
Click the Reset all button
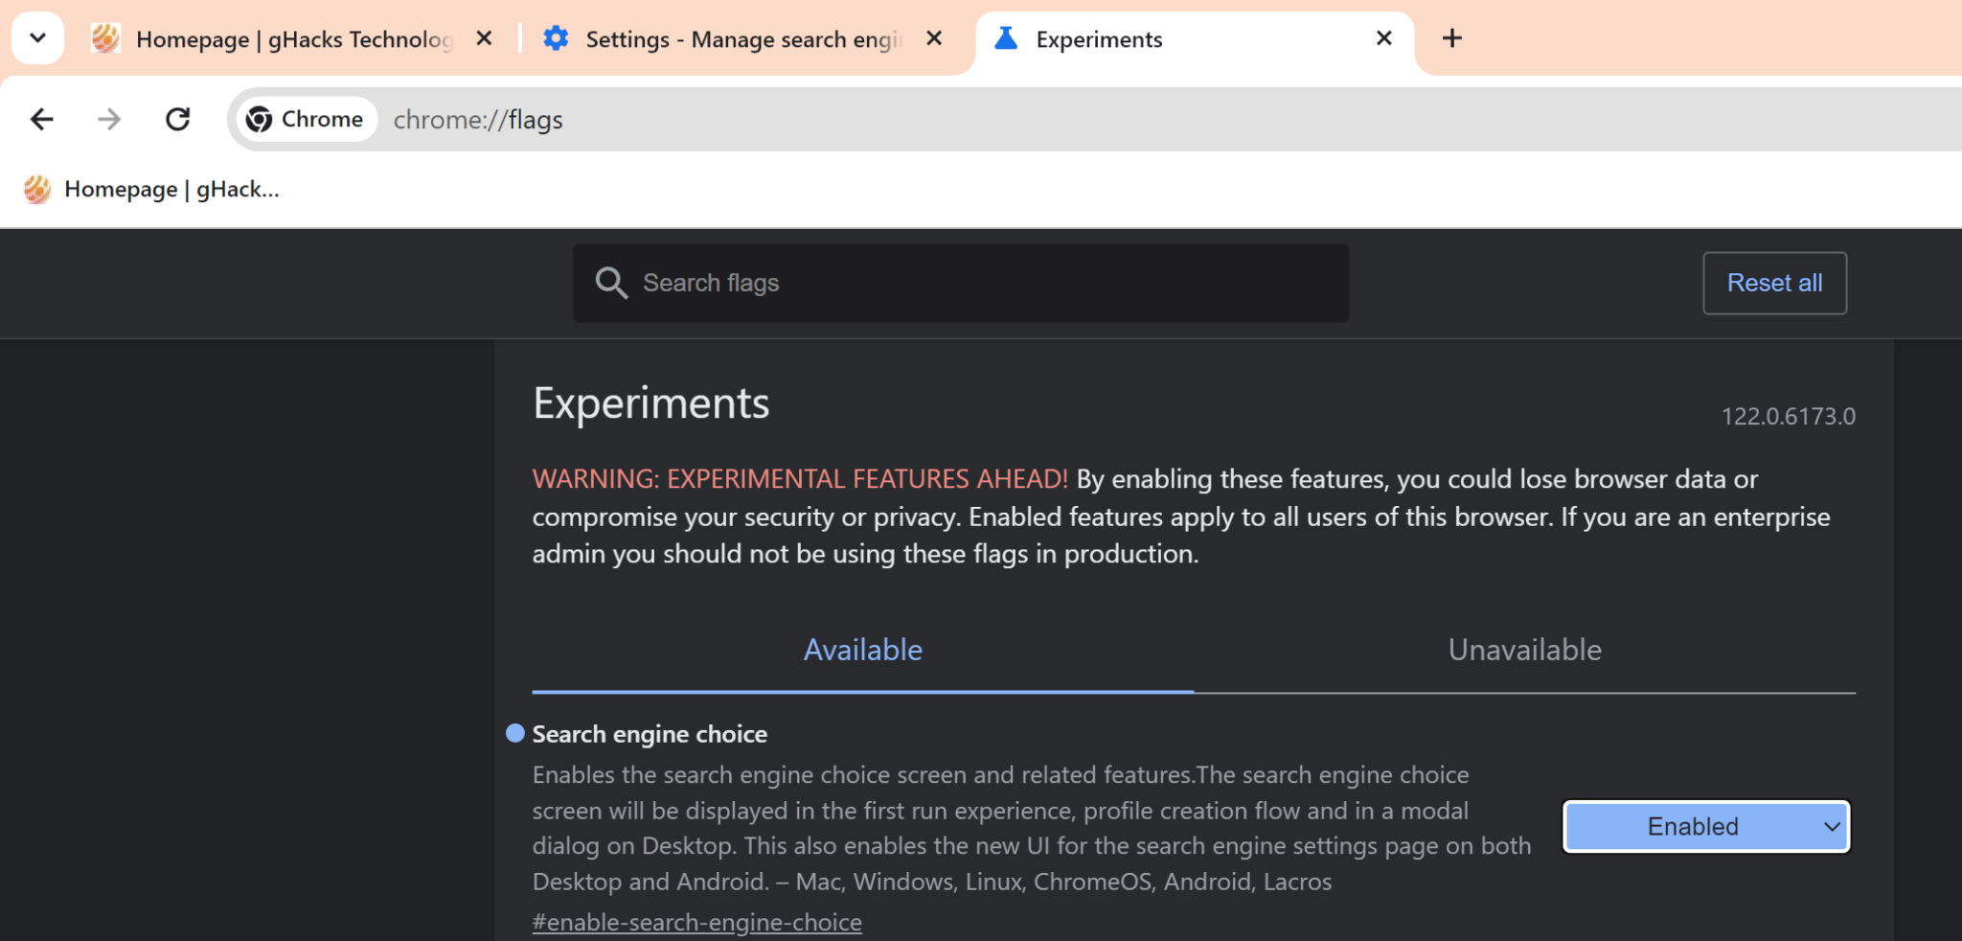coord(1773,283)
